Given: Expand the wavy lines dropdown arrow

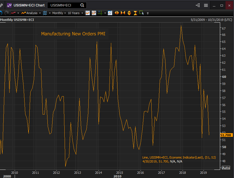Looking at the screenshot, I should tap(50, 13).
